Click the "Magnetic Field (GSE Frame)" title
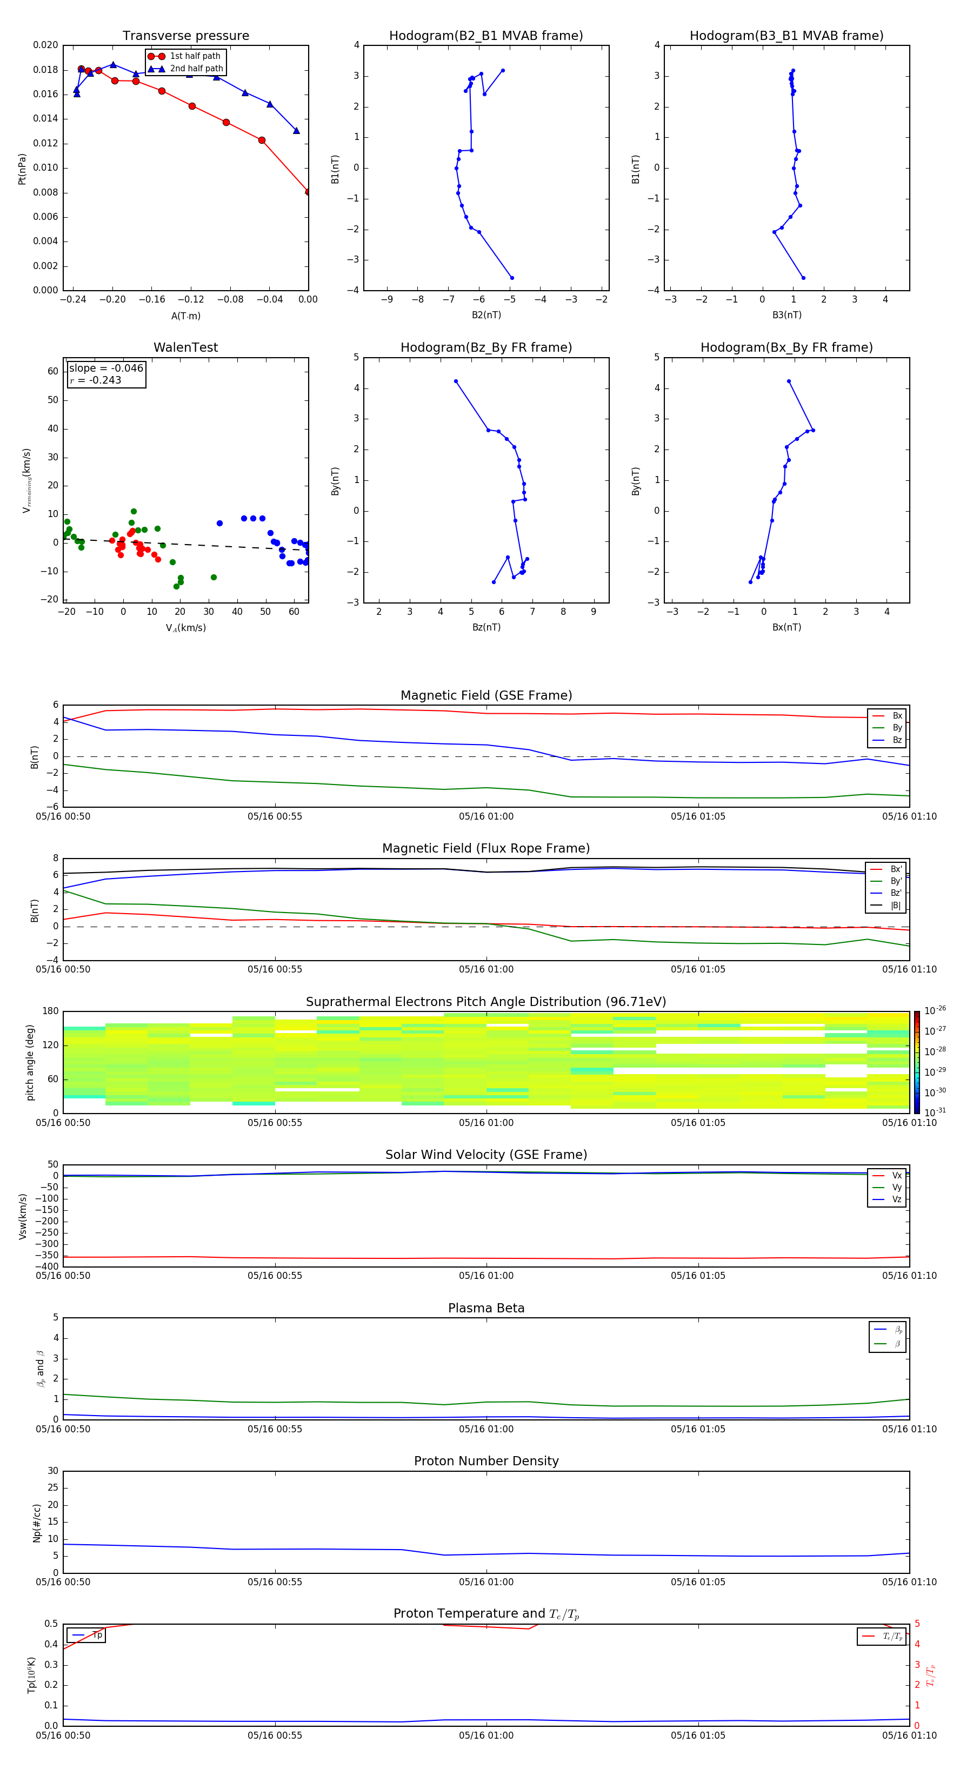The height and width of the screenshot is (1783, 973). pos(486,695)
